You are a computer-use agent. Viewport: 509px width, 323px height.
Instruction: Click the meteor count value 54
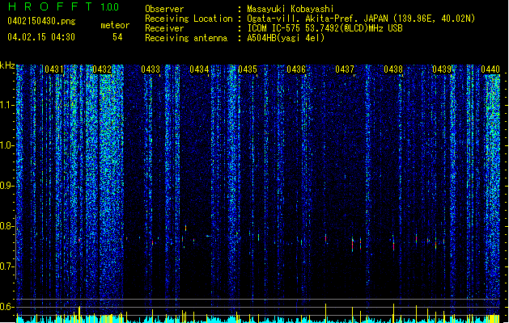pyautogui.click(x=117, y=37)
